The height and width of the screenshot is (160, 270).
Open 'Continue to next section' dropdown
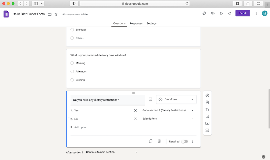pyautogui.click(x=111, y=152)
